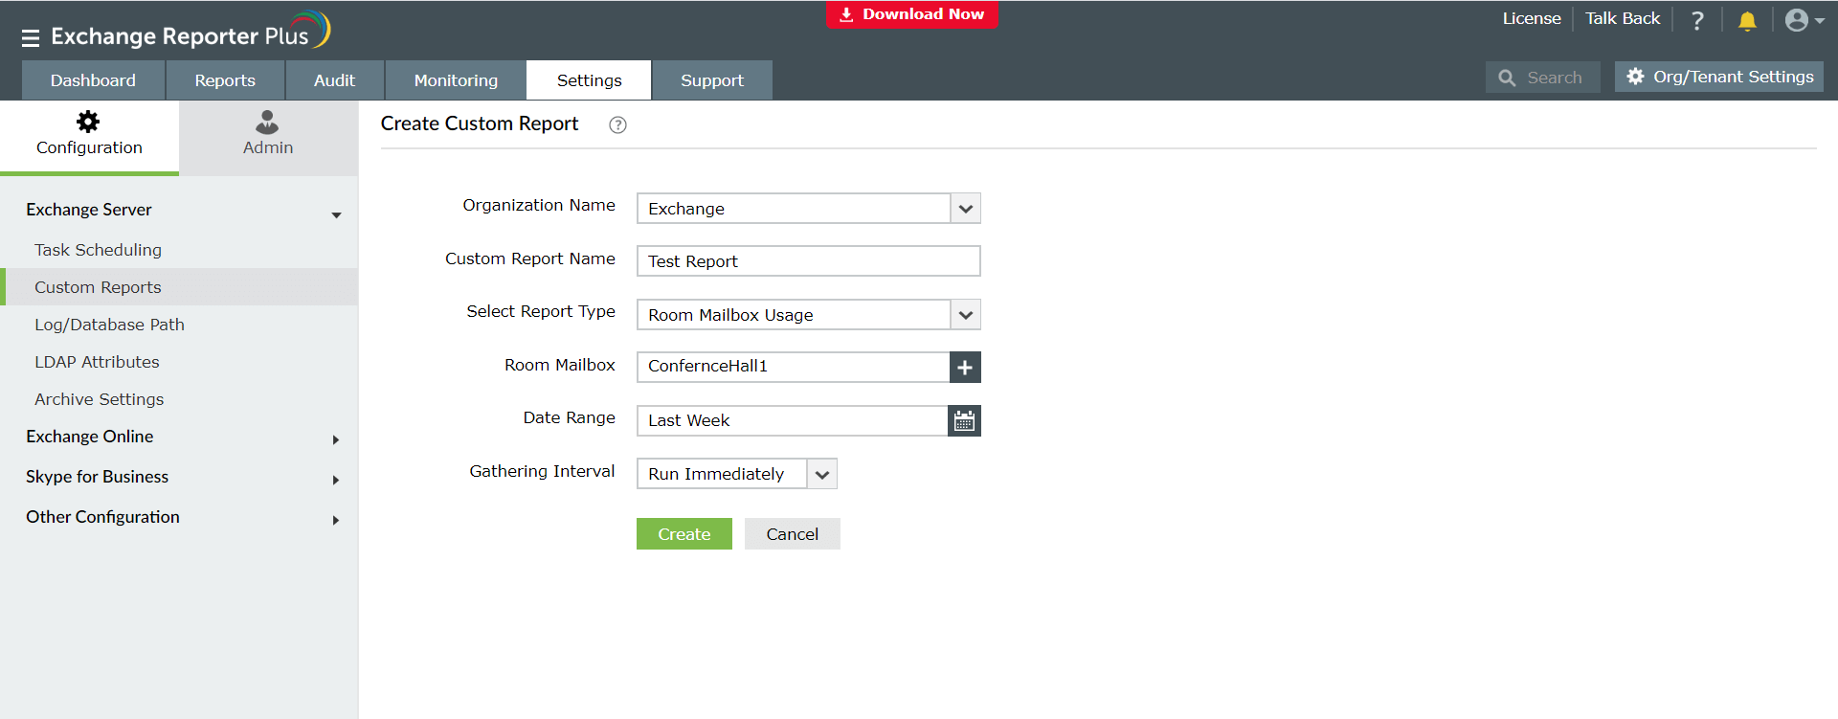1838x719 pixels.
Task: Switch to the Dashboard tab
Action: point(93,80)
